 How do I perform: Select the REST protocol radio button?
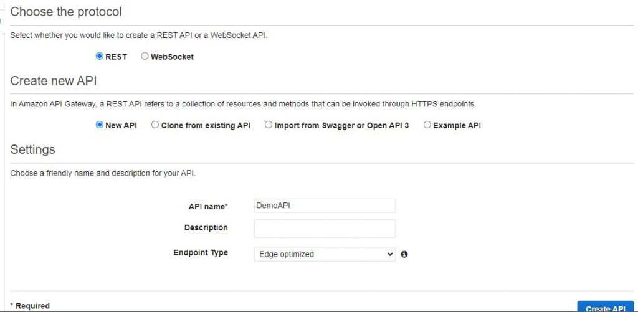tap(99, 57)
